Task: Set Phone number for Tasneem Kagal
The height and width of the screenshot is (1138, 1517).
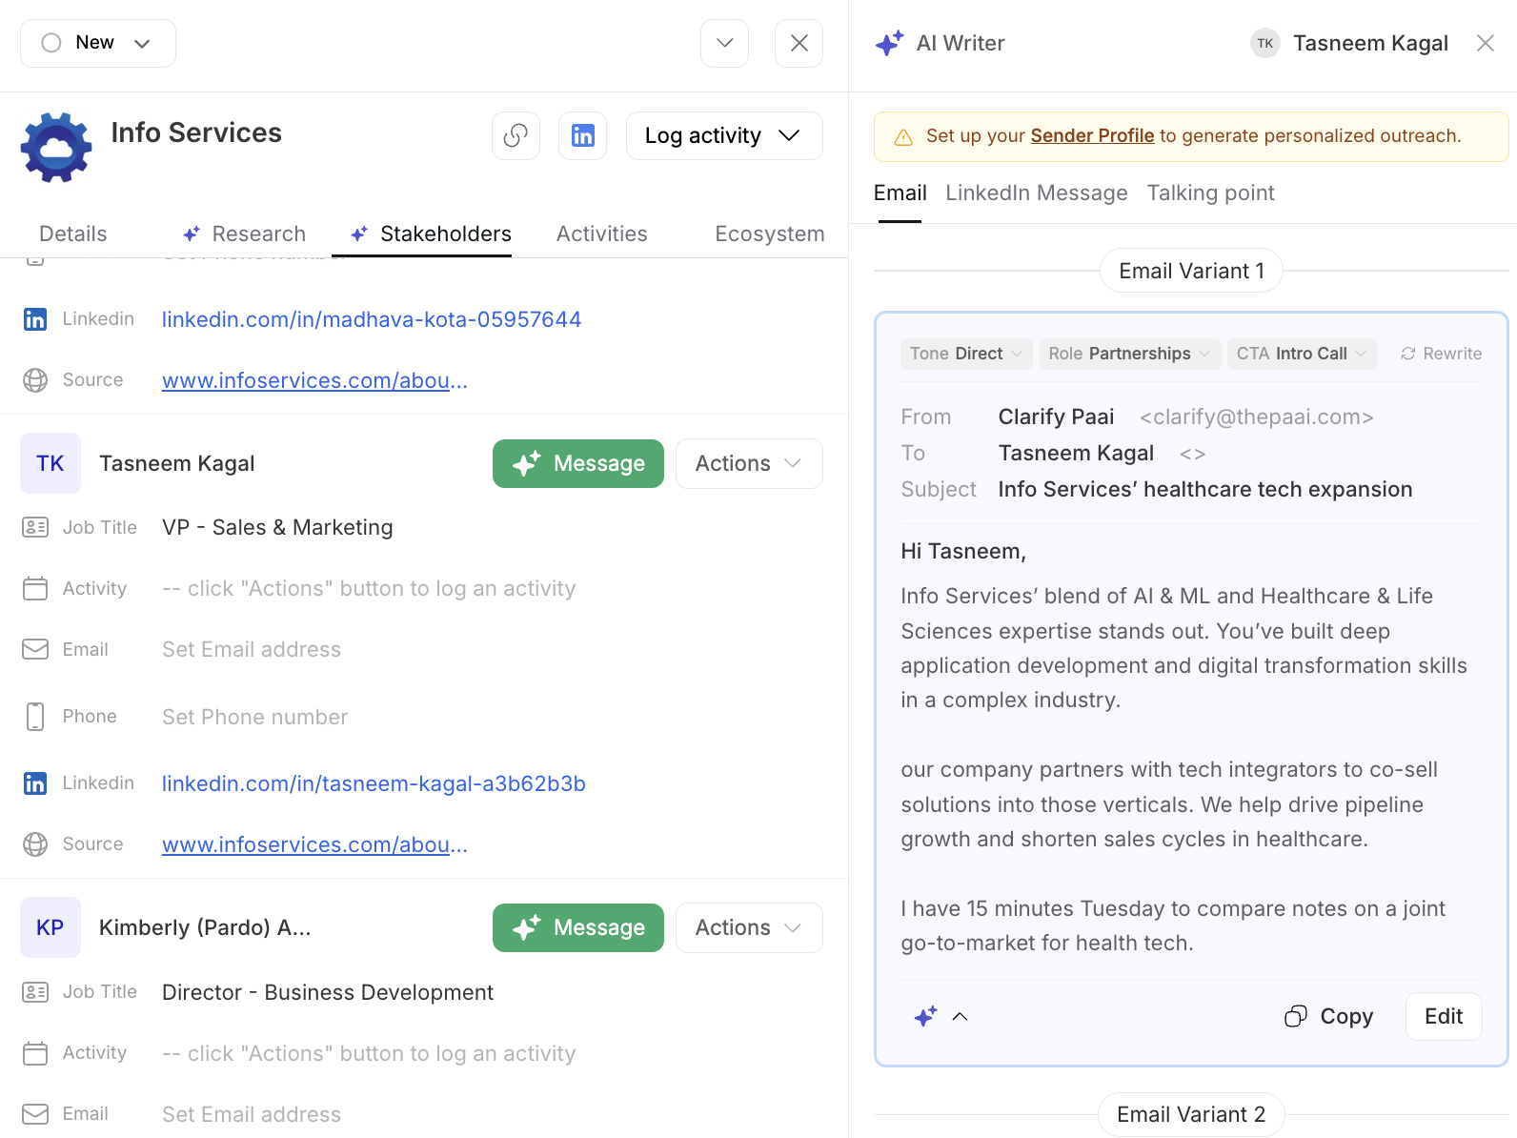Action: 255,717
